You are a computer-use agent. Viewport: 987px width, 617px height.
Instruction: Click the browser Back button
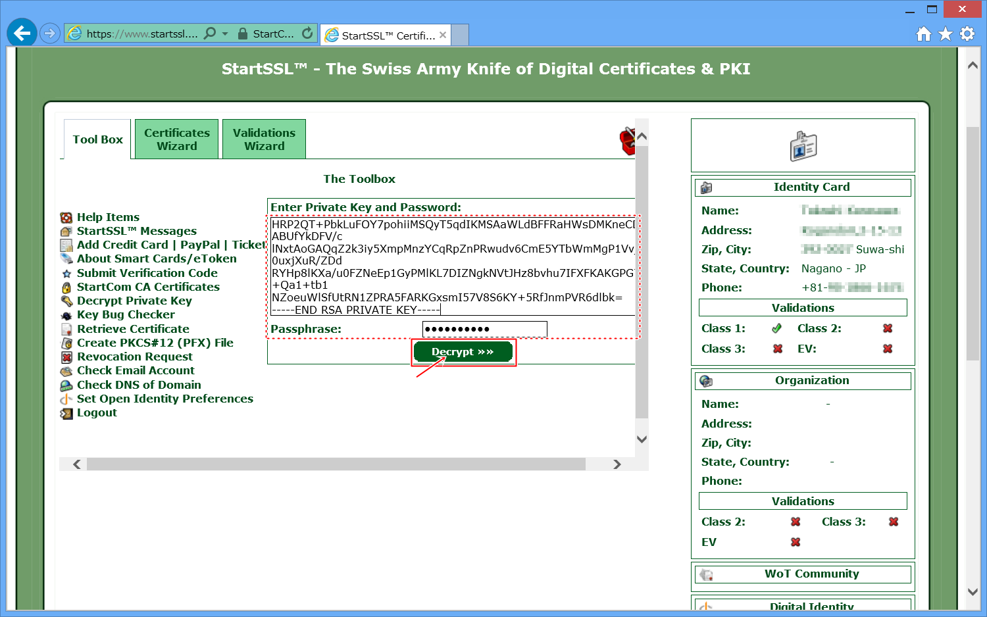(22, 33)
